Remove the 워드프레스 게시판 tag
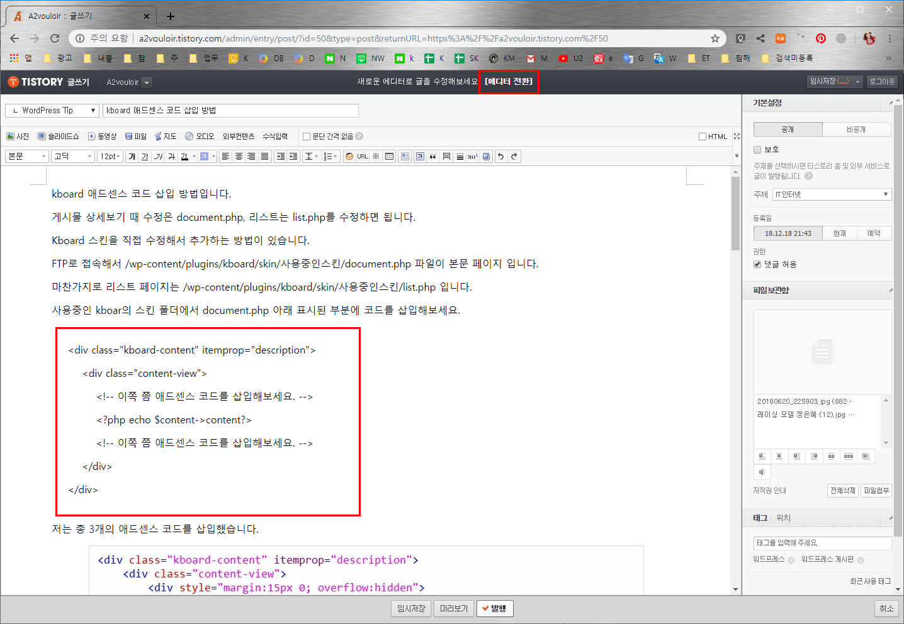 [x=861, y=560]
